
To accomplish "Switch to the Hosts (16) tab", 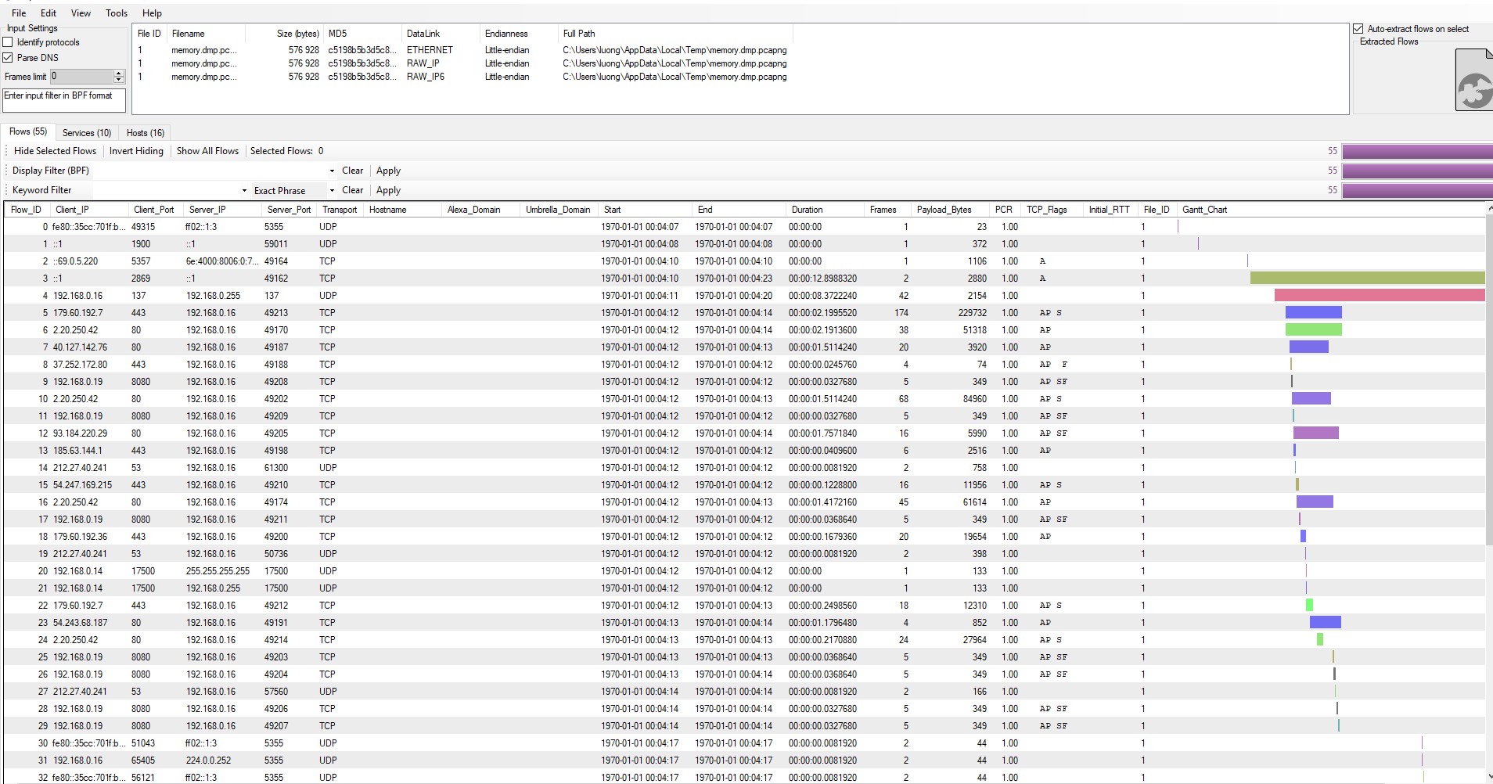I will click(146, 133).
